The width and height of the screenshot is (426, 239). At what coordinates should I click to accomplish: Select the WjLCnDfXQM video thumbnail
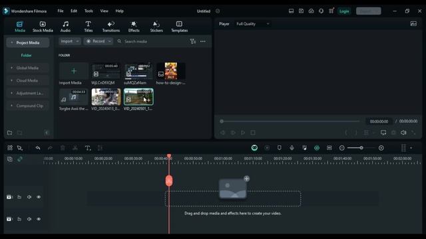(x=106, y=71)
